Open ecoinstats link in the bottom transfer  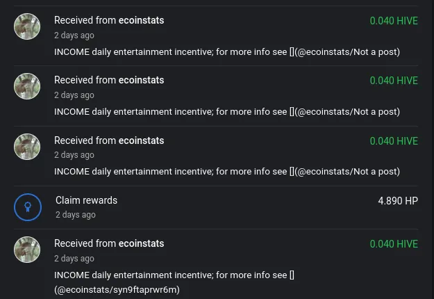tap(141, 243)
